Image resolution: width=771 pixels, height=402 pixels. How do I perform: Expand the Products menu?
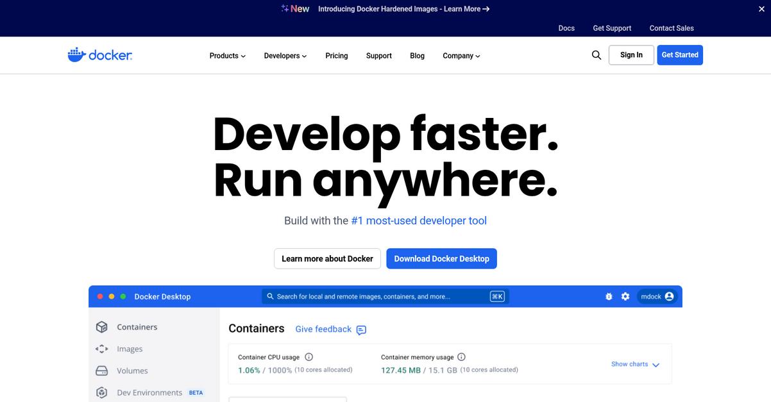(x=227, y=56)
